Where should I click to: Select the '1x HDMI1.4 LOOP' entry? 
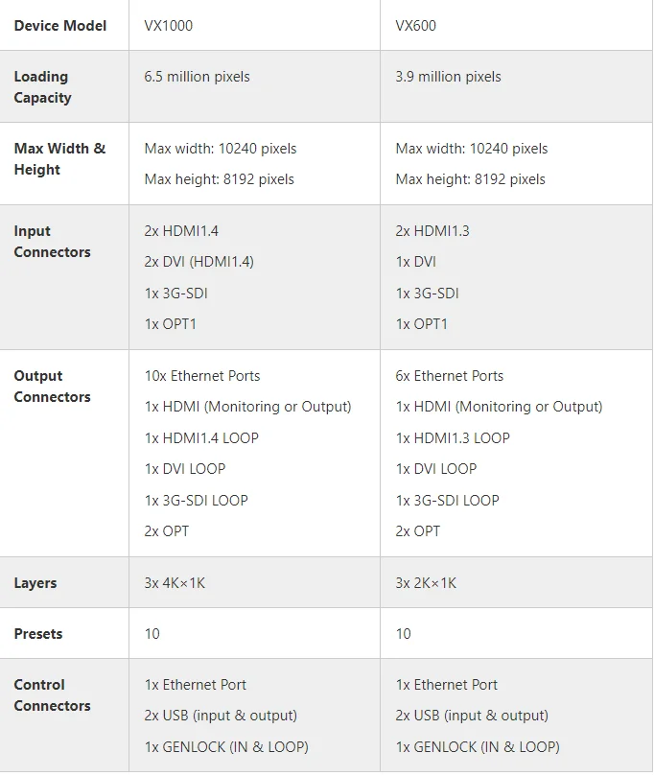[201, 438]
